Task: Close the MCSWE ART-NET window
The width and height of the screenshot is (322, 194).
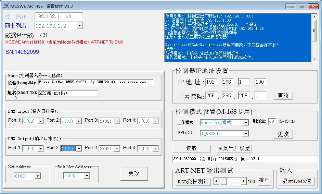Action: [x=313, y=7]
